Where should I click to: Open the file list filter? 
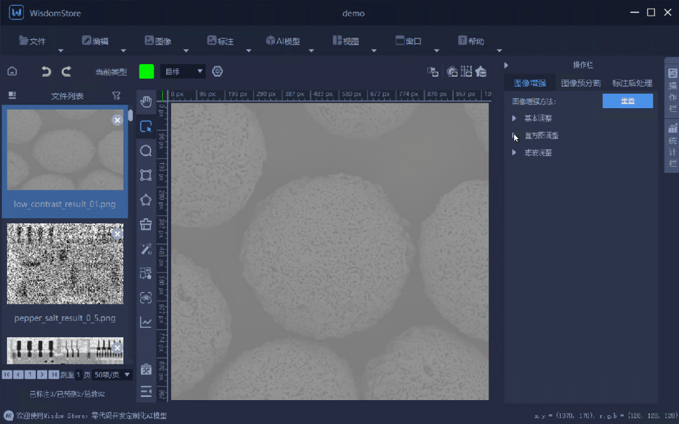pos(116,96)
